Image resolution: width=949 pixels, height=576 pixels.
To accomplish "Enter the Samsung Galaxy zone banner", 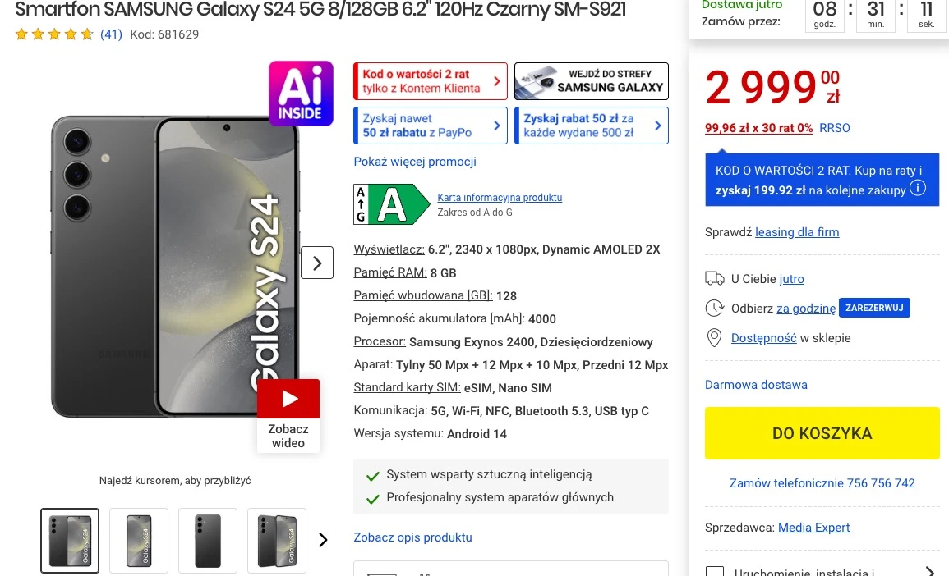I will [x=592, y=81].
